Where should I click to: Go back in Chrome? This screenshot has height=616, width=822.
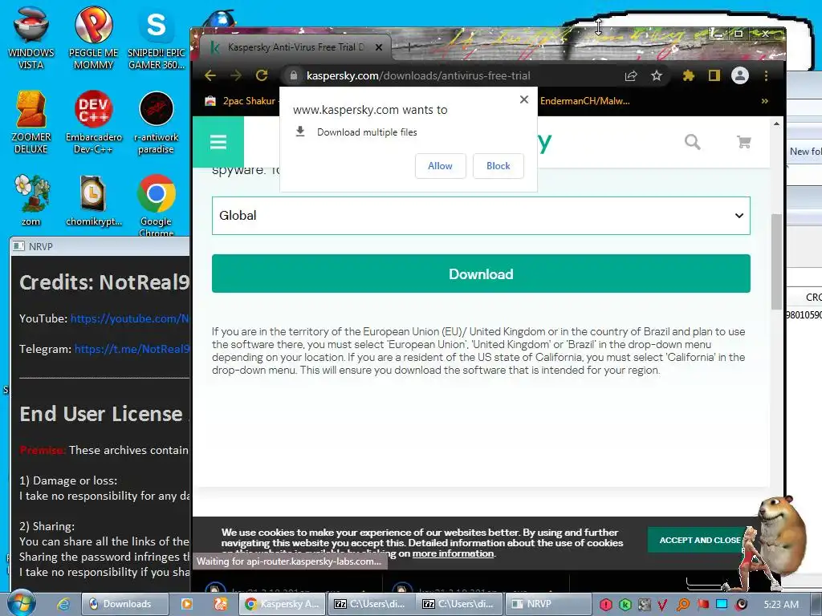coord(210,75)
